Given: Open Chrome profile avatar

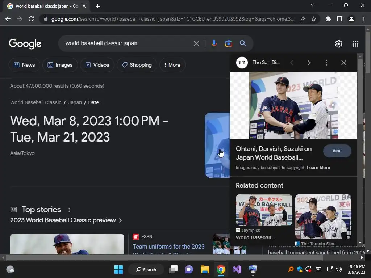Looking at the screenshot, I should (351, 19).
